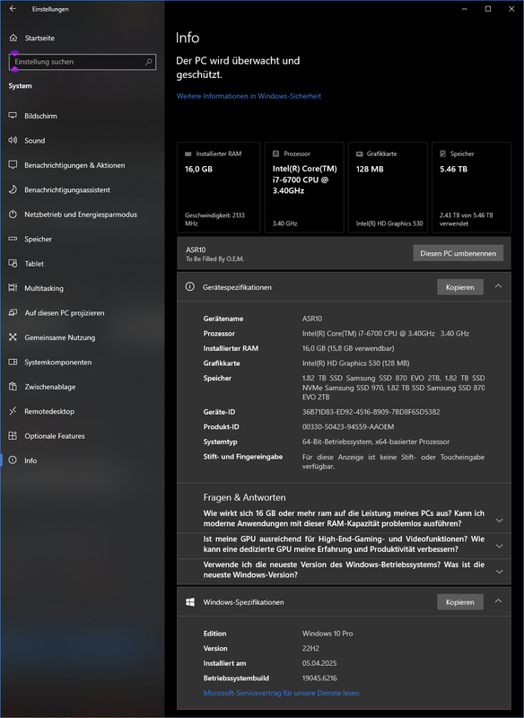Screen dimensions: 524x718
Task: Focus the Einstellung suchen search field
Action: tap(83, 62)
